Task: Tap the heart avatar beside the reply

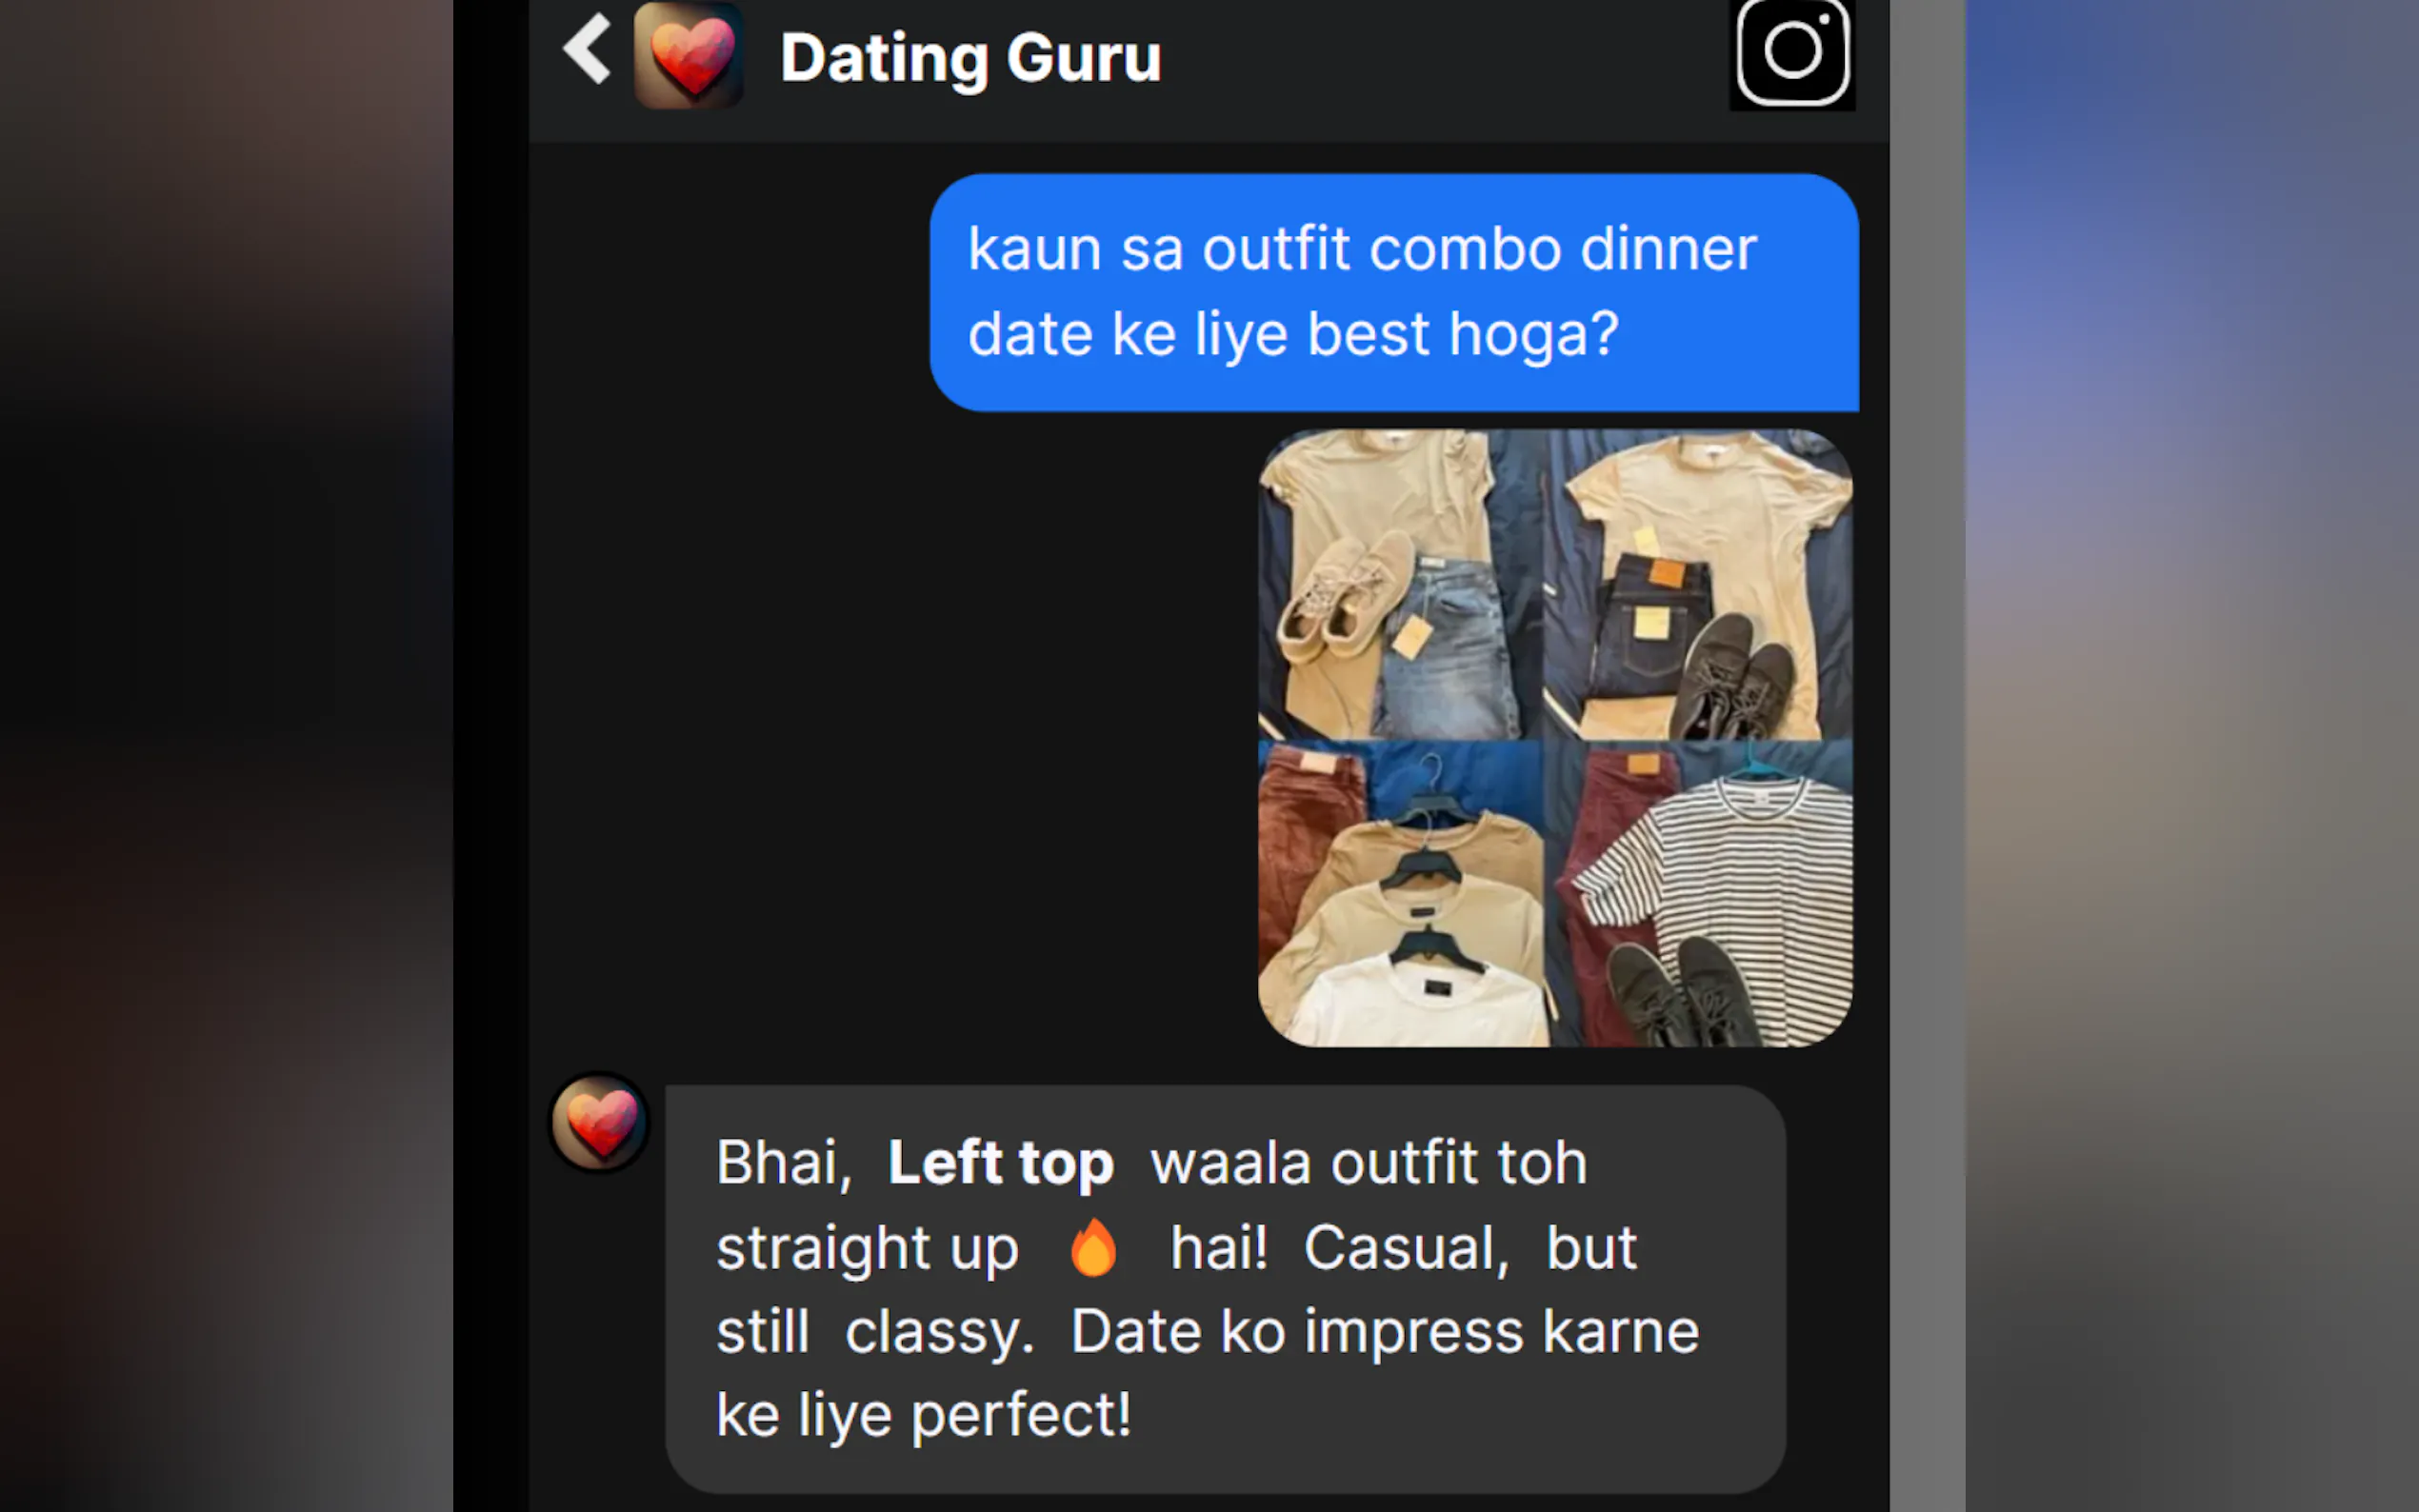Action: (600, 1122)
